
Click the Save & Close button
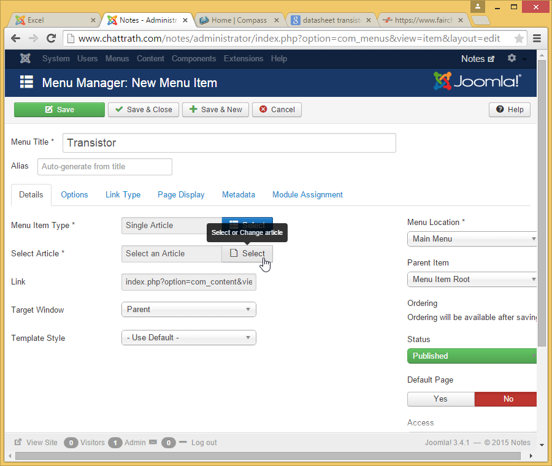144,110
